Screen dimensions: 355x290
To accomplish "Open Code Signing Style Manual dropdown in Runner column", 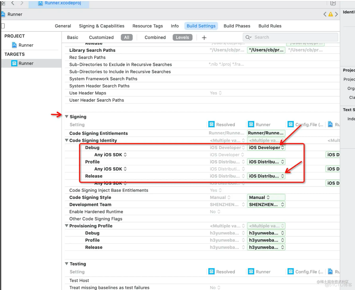I will 266,197.
